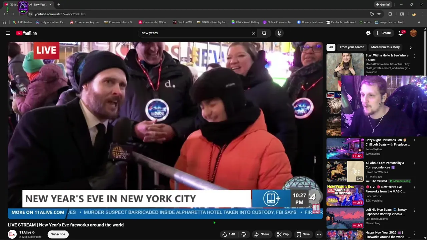Open options for Cozy Night Christmas Lofi

pyautogui.click(x=414, y=141)
